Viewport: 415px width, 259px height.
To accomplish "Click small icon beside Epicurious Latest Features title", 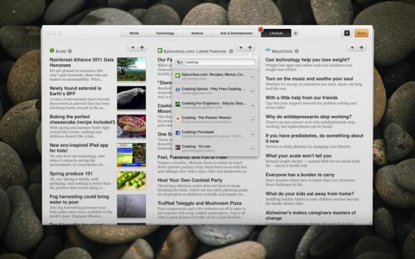I will pos(231,51).
